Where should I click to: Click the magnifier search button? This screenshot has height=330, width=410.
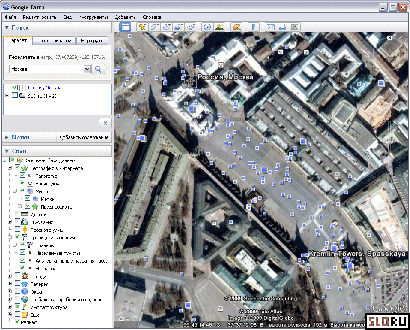pyautogui.click(x=98, y=69)
